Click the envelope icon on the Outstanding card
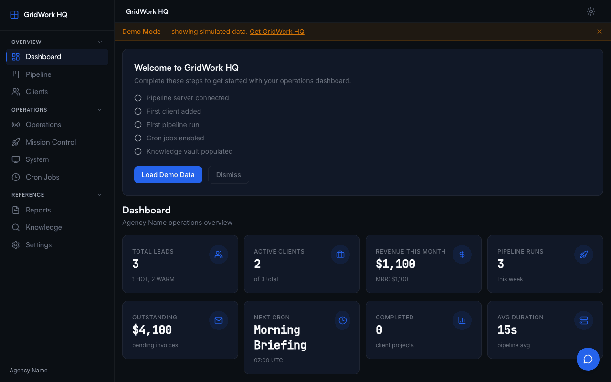611x382 pixels. point(219,320)
